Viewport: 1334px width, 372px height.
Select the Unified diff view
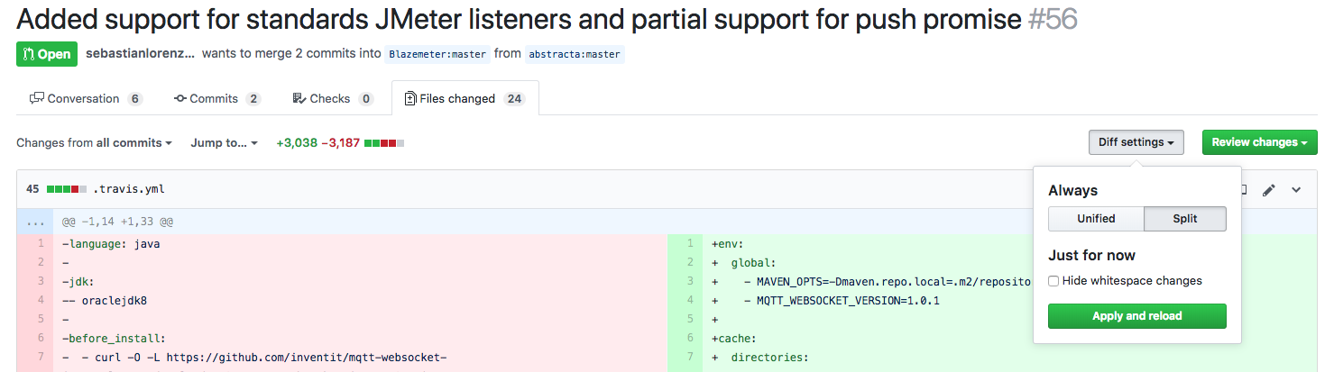coord(1096,219)
